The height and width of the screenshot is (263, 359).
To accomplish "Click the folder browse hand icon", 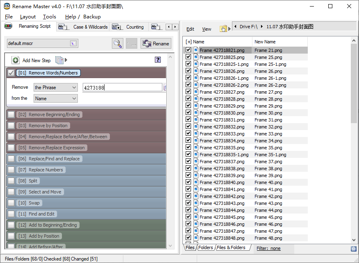I will 223,29.
